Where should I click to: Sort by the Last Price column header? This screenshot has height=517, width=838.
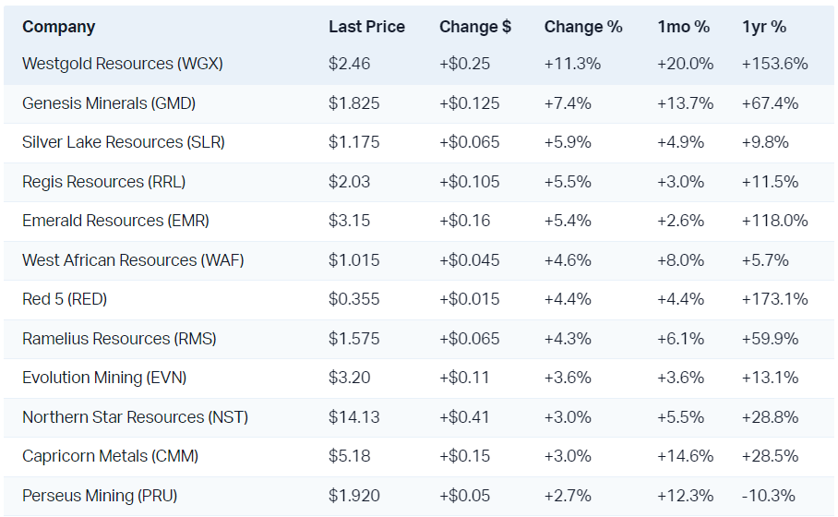[x=366, y=27]
